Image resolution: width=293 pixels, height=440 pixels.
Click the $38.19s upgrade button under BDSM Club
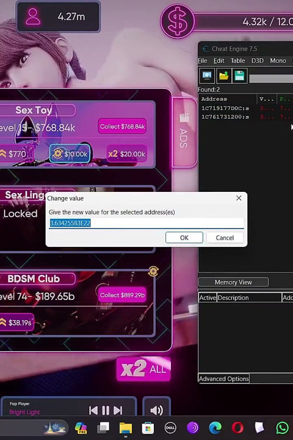17,323
